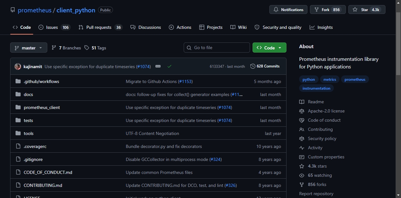Select the metrics topic tag

[330, 80]
